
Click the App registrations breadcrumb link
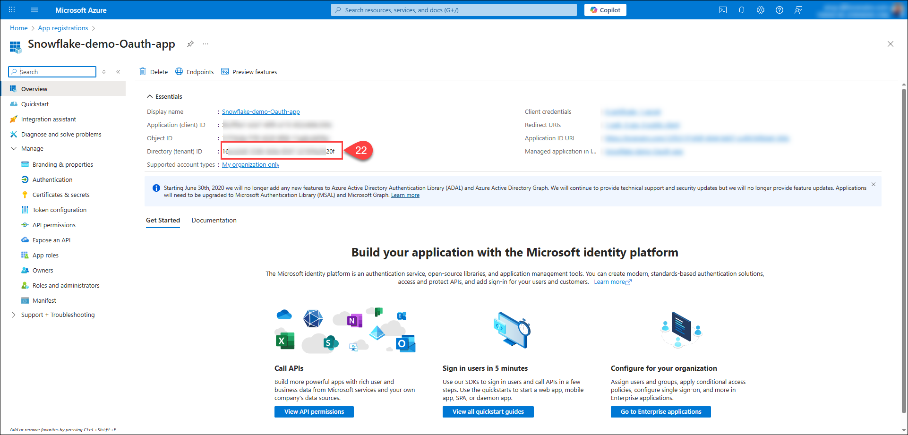coord(63,28)
